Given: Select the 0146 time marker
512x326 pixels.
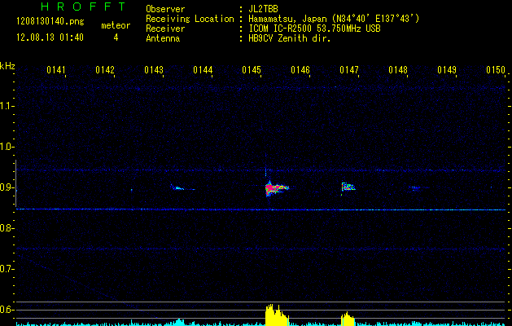Looking at the screenshot, I should (300, 71).
